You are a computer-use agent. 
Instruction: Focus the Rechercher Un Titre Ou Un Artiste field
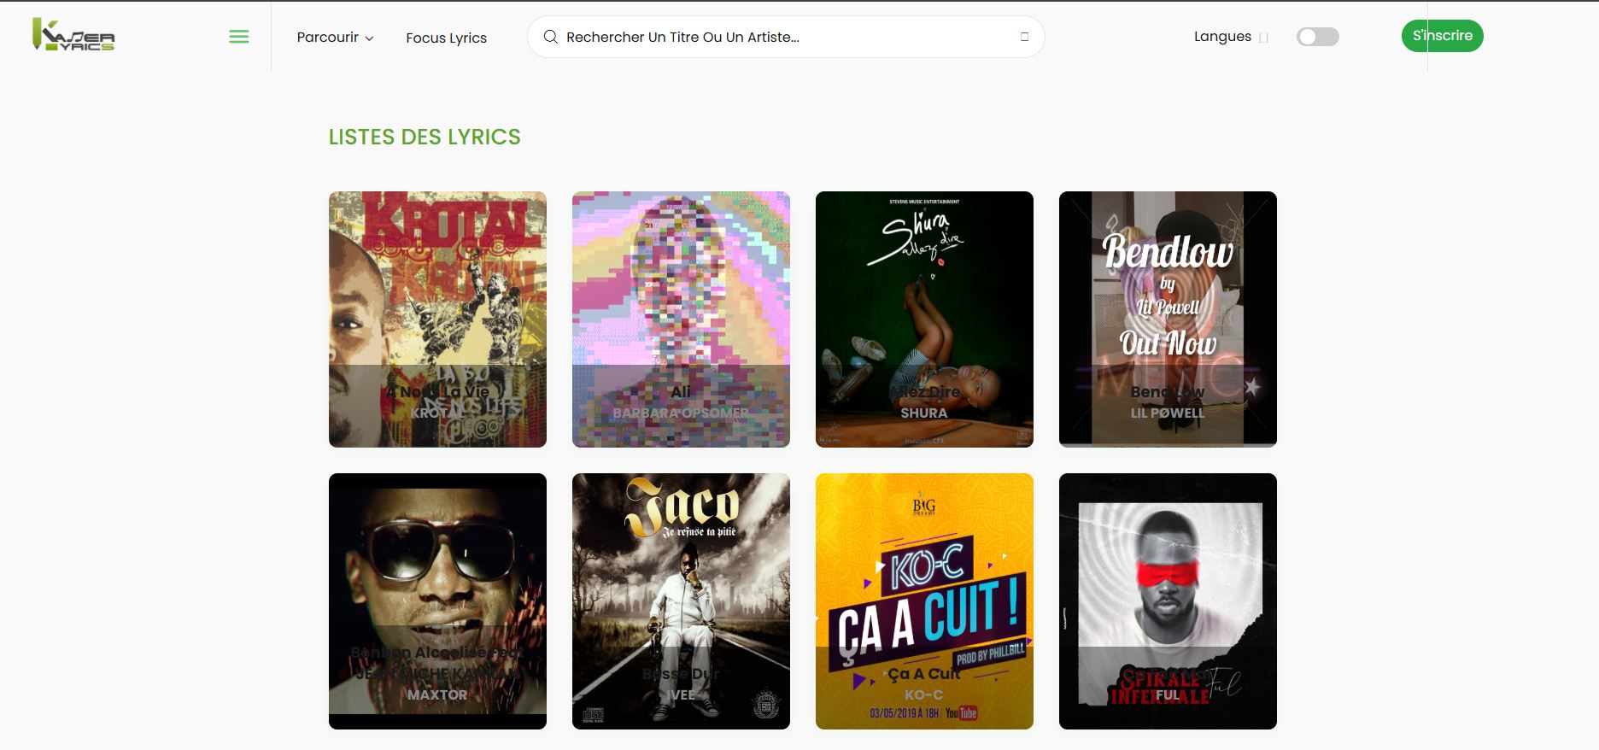(786, 37)
